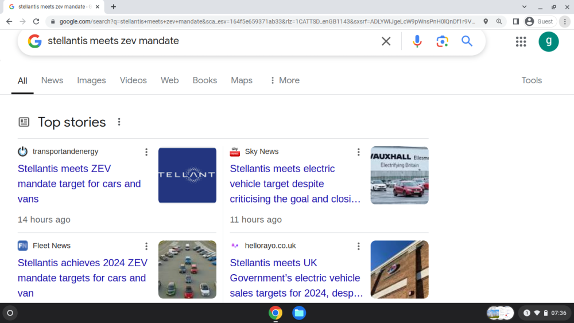Viewport: 574px width, 323px height.
Task: Switch to the News results tab
Action: 52,80
